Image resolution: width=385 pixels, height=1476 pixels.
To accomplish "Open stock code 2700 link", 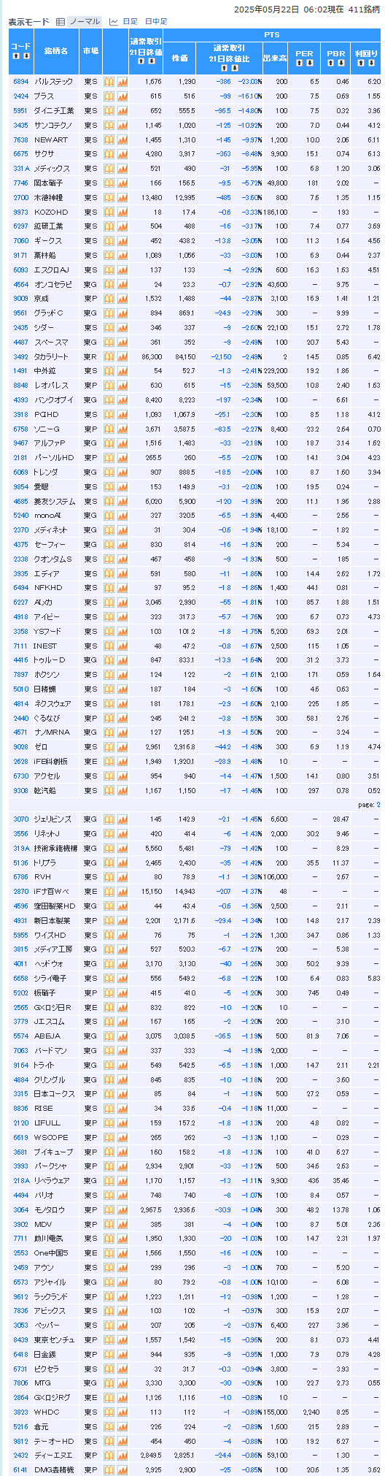I will pos(20,197).
